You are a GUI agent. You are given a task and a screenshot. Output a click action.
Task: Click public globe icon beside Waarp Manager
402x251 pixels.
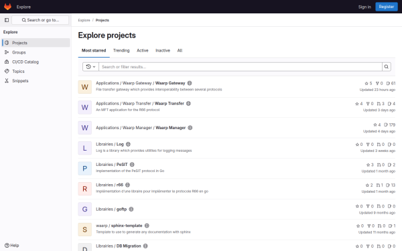pos(190,128)
